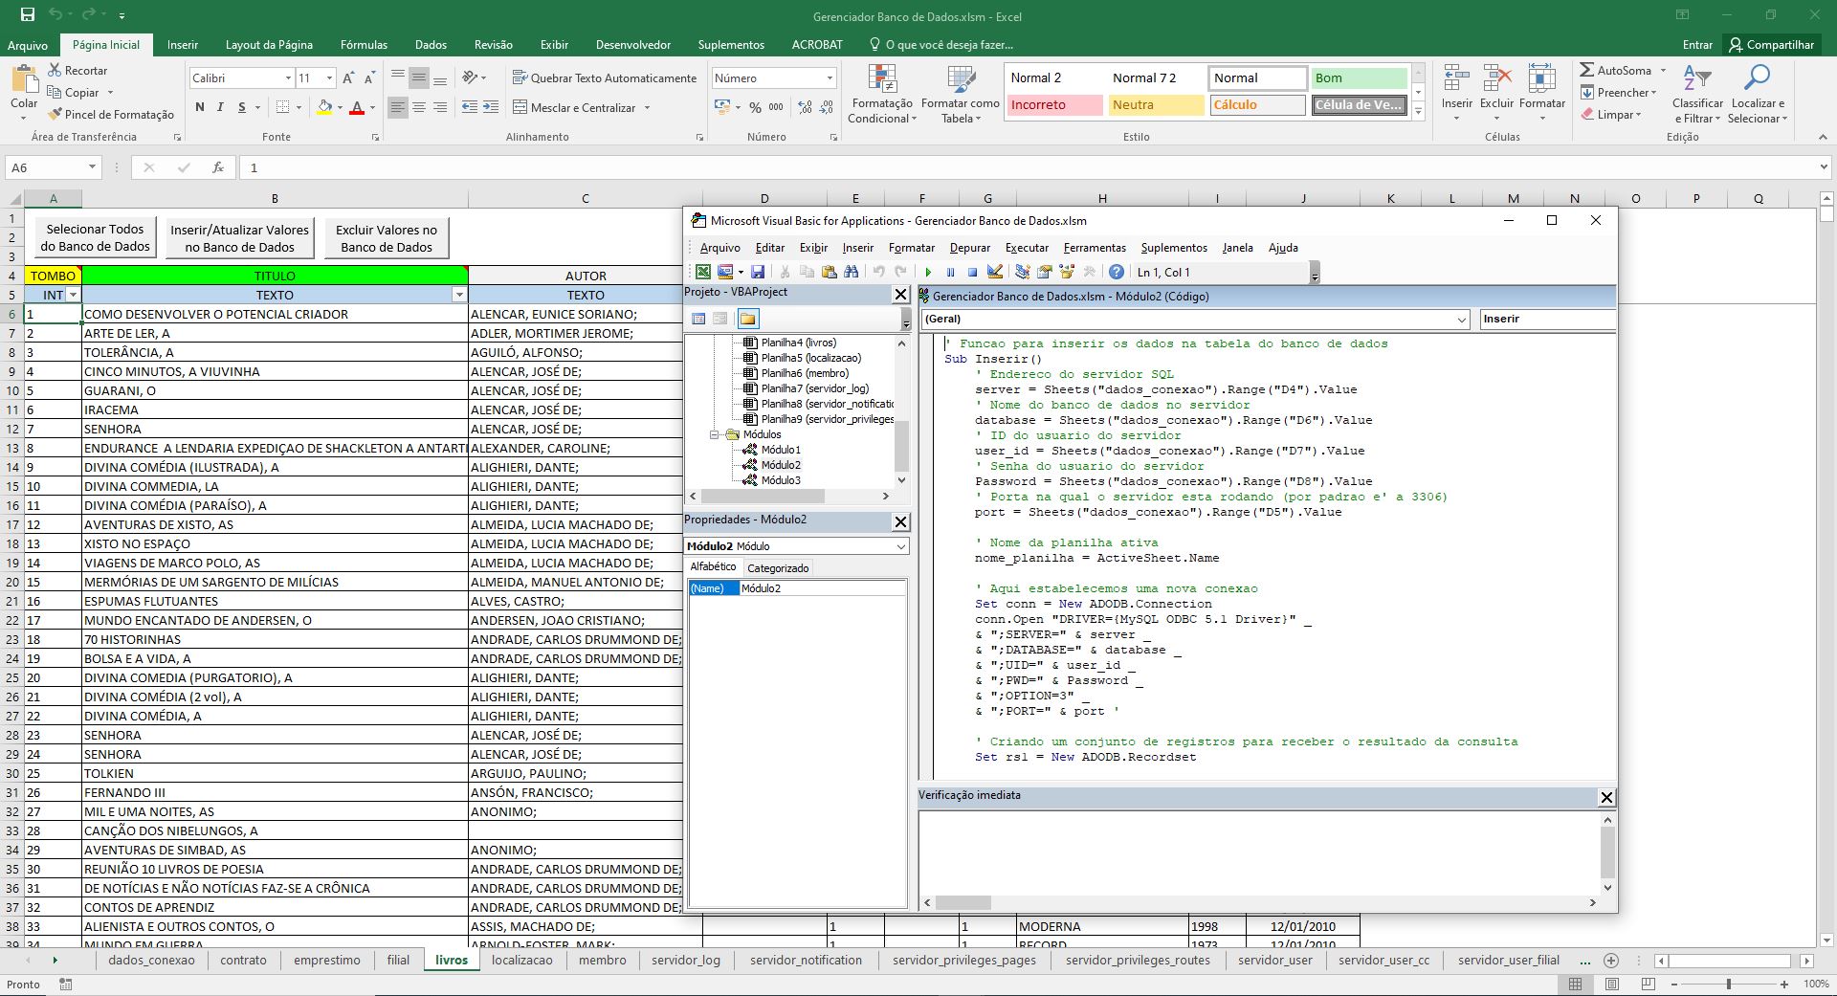Toggle middle vertical alignment
The image size is (1837, 996).
click(x=419, y=78)
